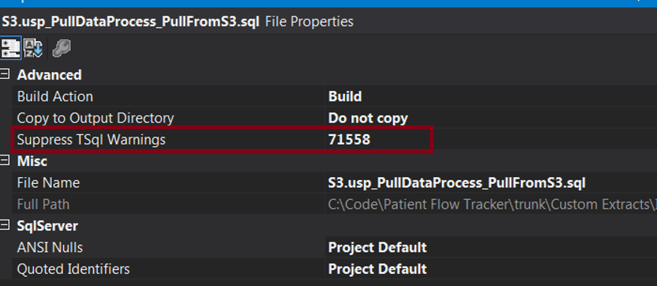
Task: Edit the File Name value field
Action: coord(491,182)
